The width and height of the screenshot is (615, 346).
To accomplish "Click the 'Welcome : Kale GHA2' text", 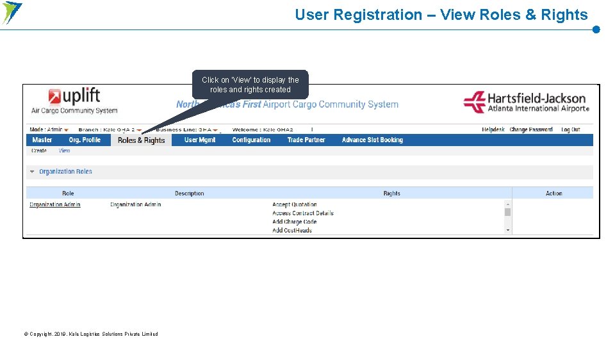I will point(263,129).
